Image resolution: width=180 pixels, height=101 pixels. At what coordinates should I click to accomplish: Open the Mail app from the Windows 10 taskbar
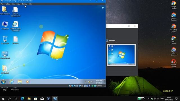click(42, 98)
